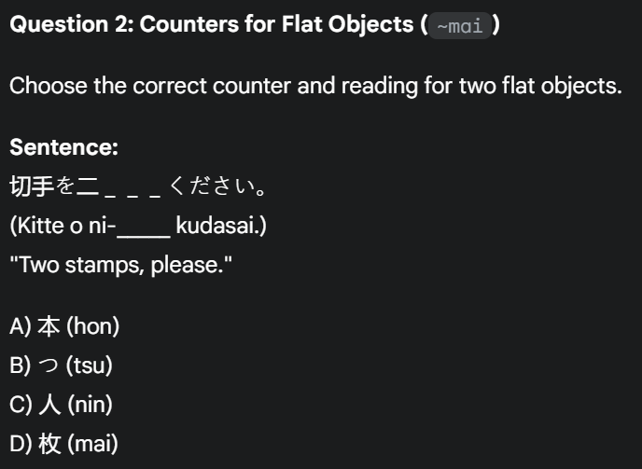The width and height of the screenshot is (642, 469).
Task: Click the translation "Two stamps, please."
Action: (x=120, y=265)
